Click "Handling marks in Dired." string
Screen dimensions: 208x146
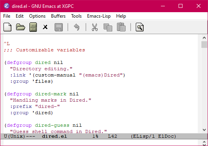(x=51, y=100)
